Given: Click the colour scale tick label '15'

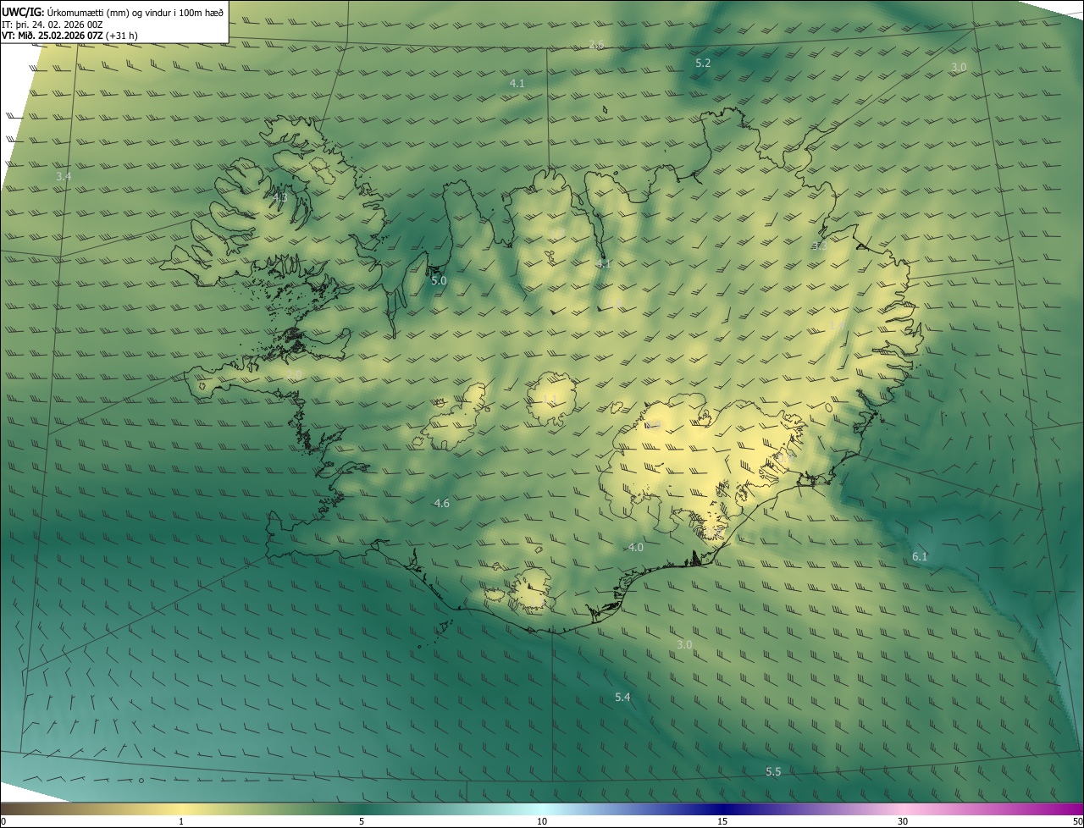Looking at the screenshot, I should 722,821.
